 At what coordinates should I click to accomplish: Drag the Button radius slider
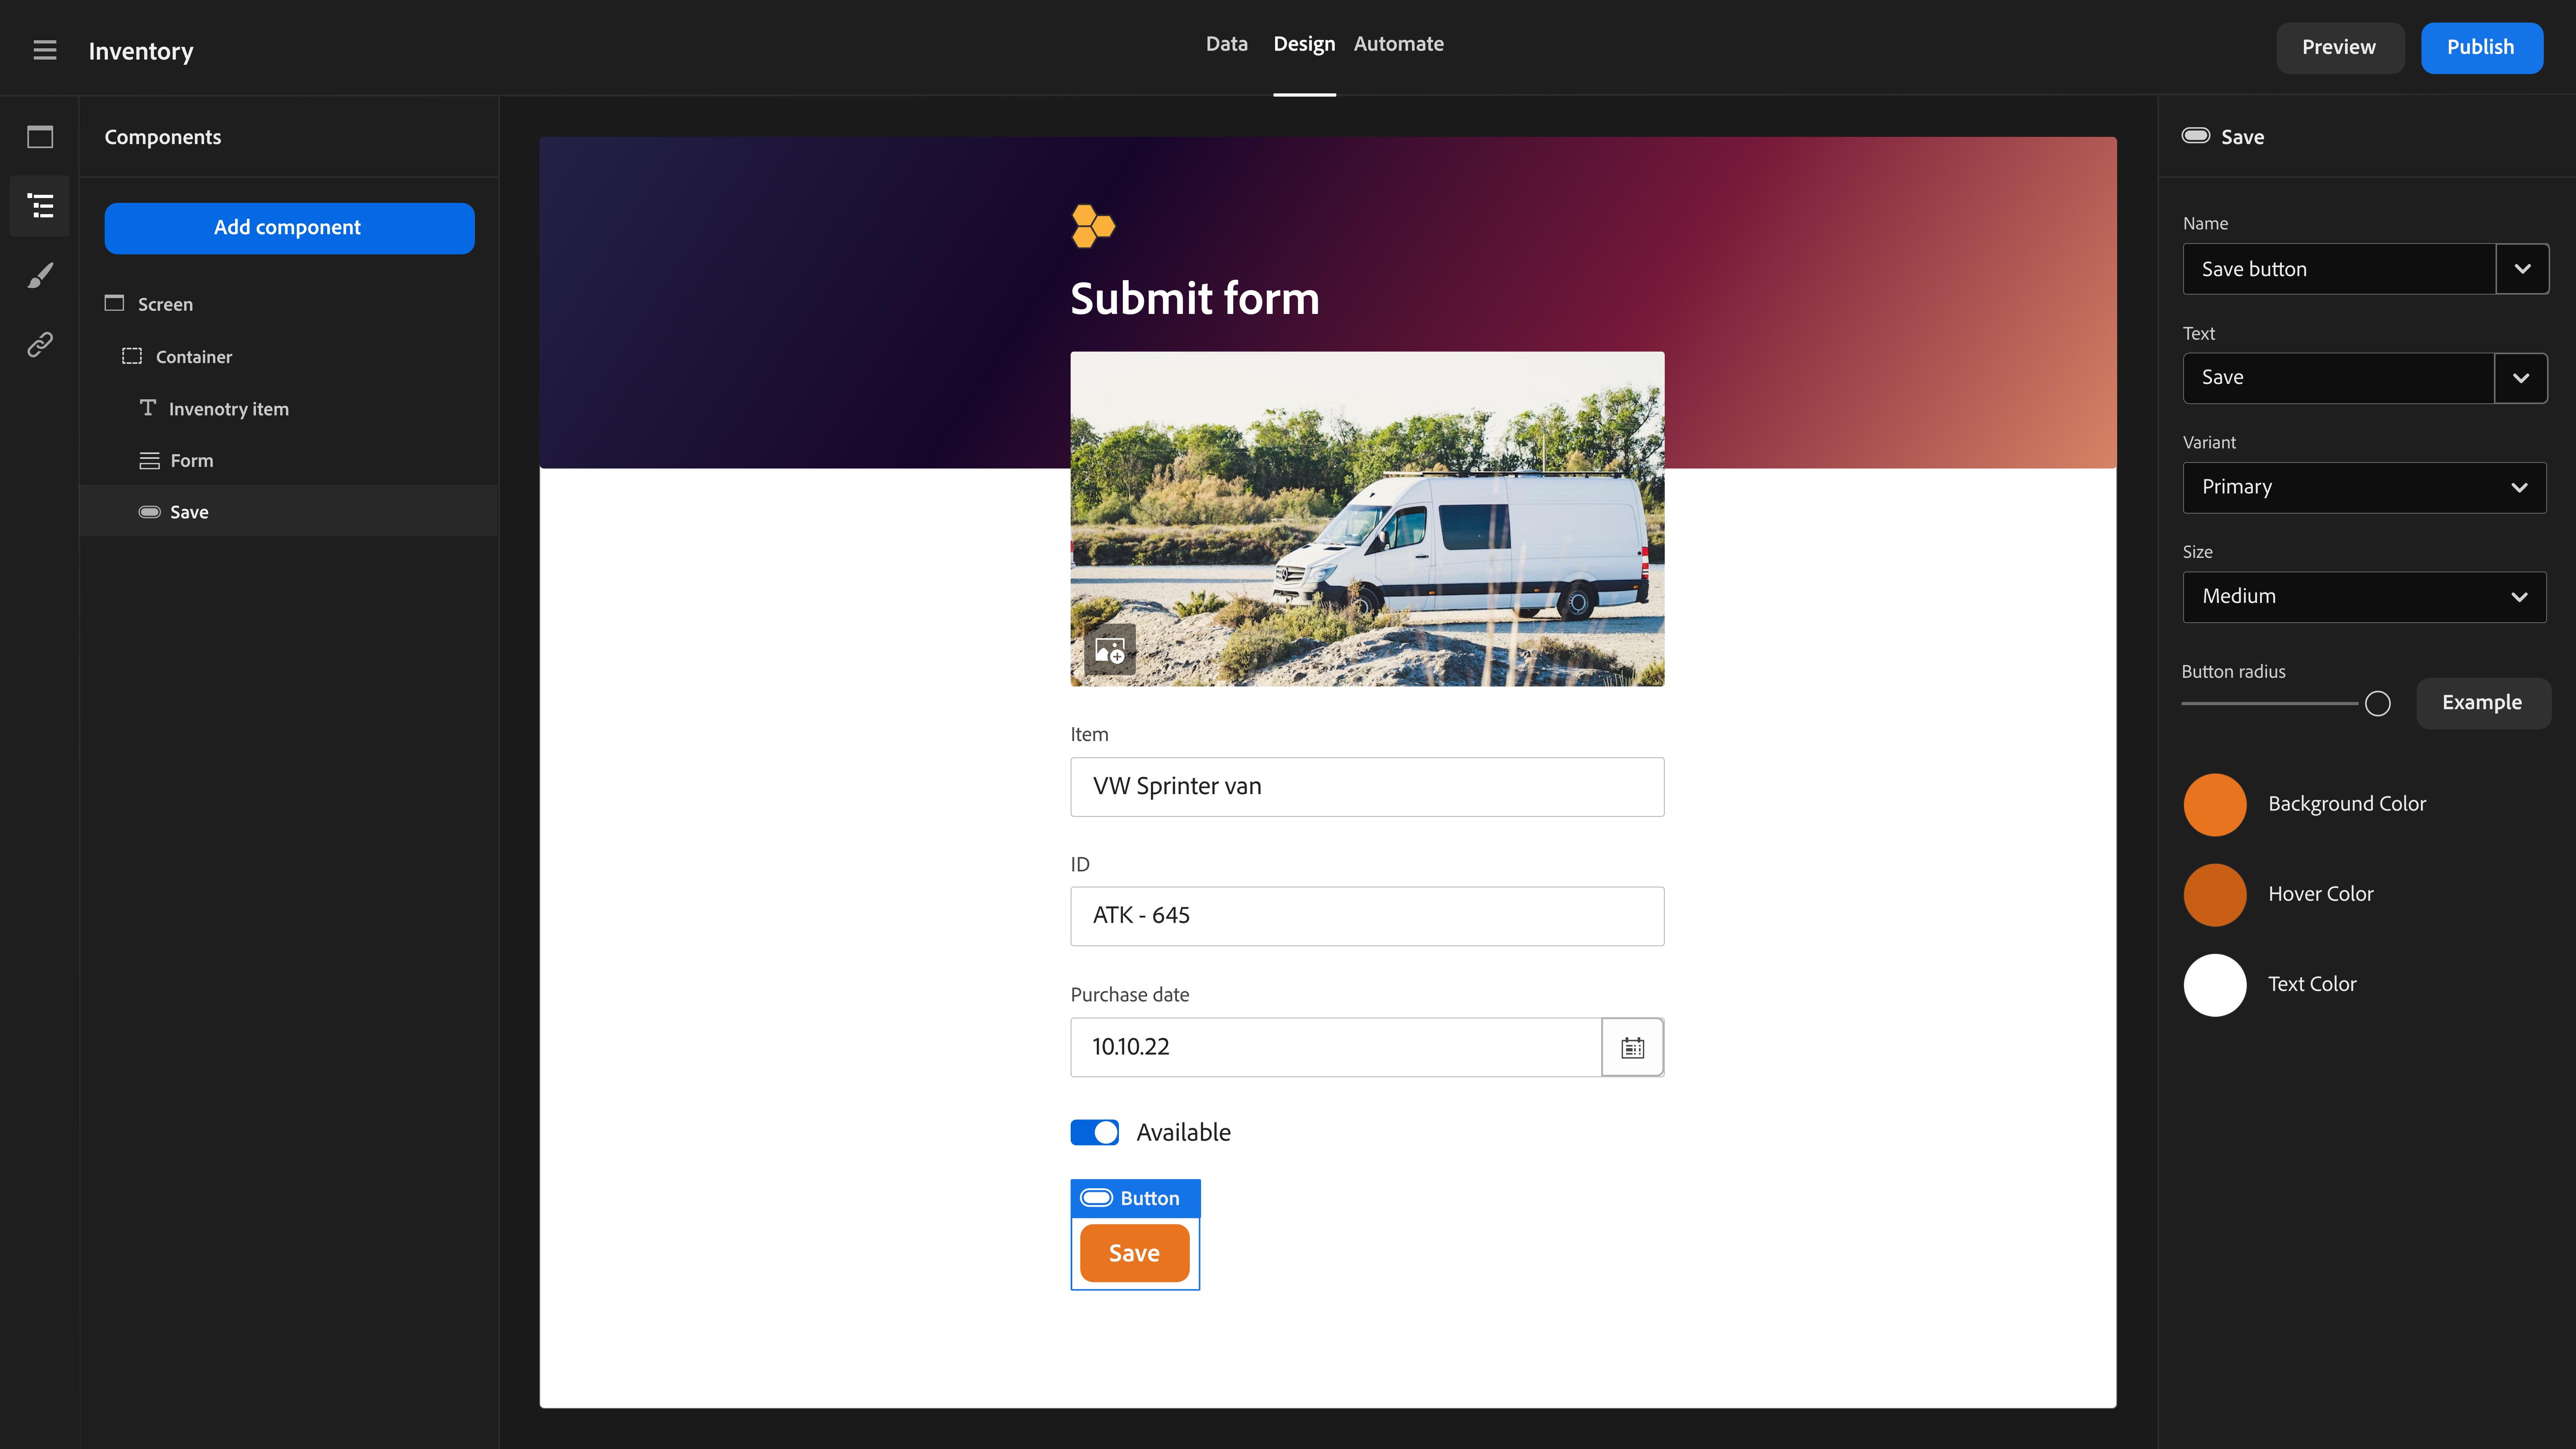pos(2378,702)
